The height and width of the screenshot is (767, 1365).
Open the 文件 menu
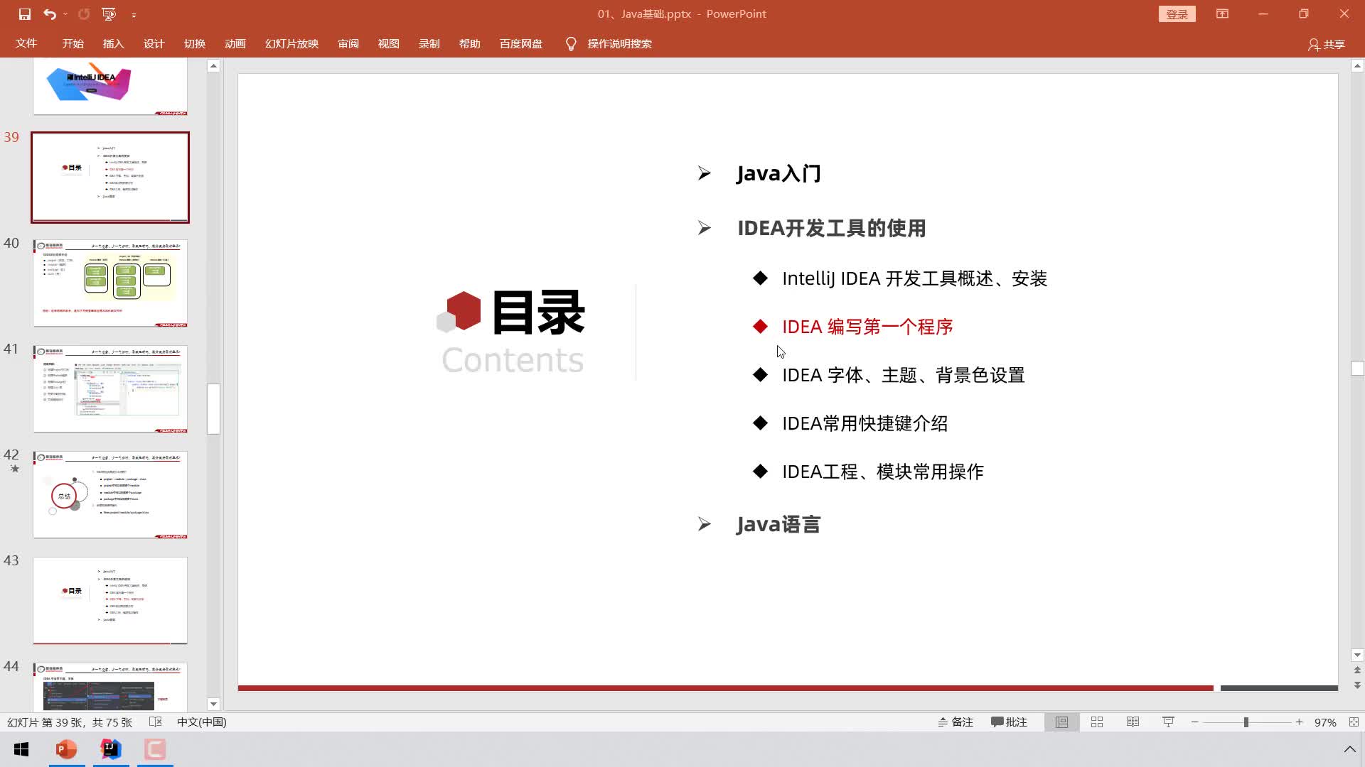(26, 44)
